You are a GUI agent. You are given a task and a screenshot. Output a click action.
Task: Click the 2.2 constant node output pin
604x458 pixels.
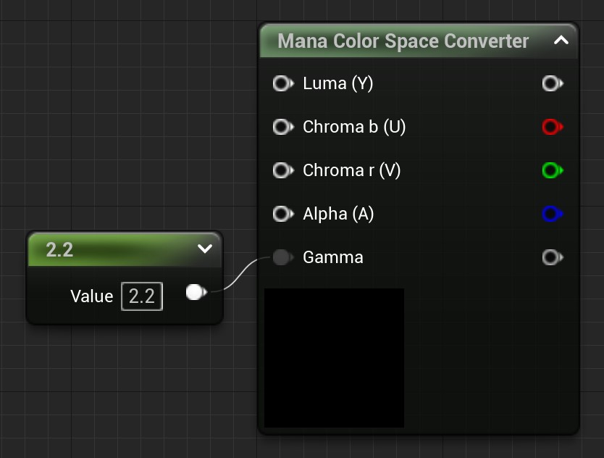(x=196, y=292)
